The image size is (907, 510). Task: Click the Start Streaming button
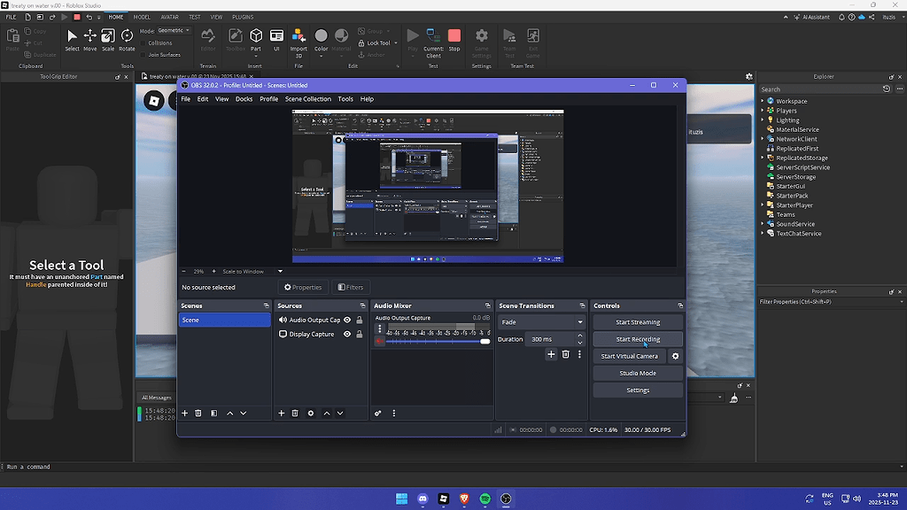(638, 322)
